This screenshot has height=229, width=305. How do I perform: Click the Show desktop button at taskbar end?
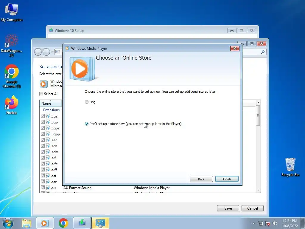click(303, 223)
